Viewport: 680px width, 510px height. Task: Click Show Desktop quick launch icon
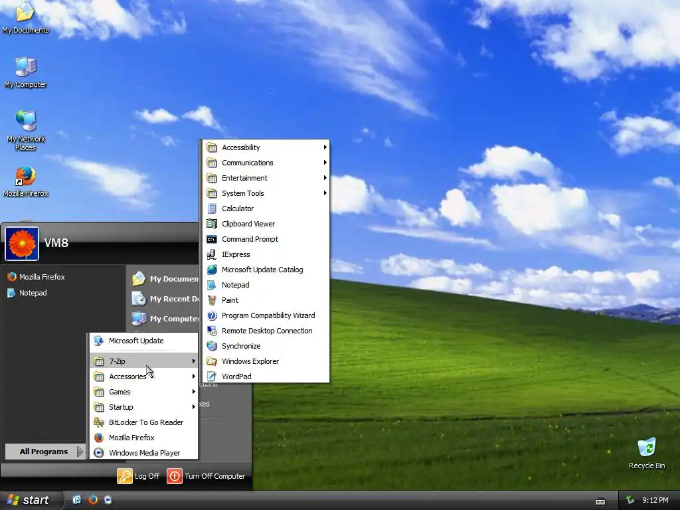pyautogui.click(x=77, y=500)
